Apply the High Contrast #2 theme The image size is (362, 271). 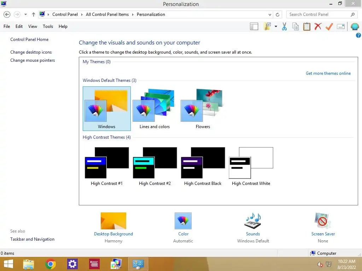point(155,167)
